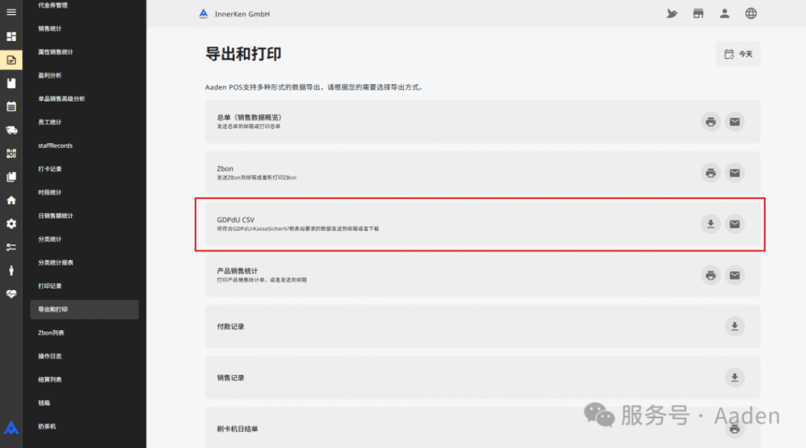Open the 今天 date picker
Image resolution: width=806 pixels, height=448 pixels.
738,54
